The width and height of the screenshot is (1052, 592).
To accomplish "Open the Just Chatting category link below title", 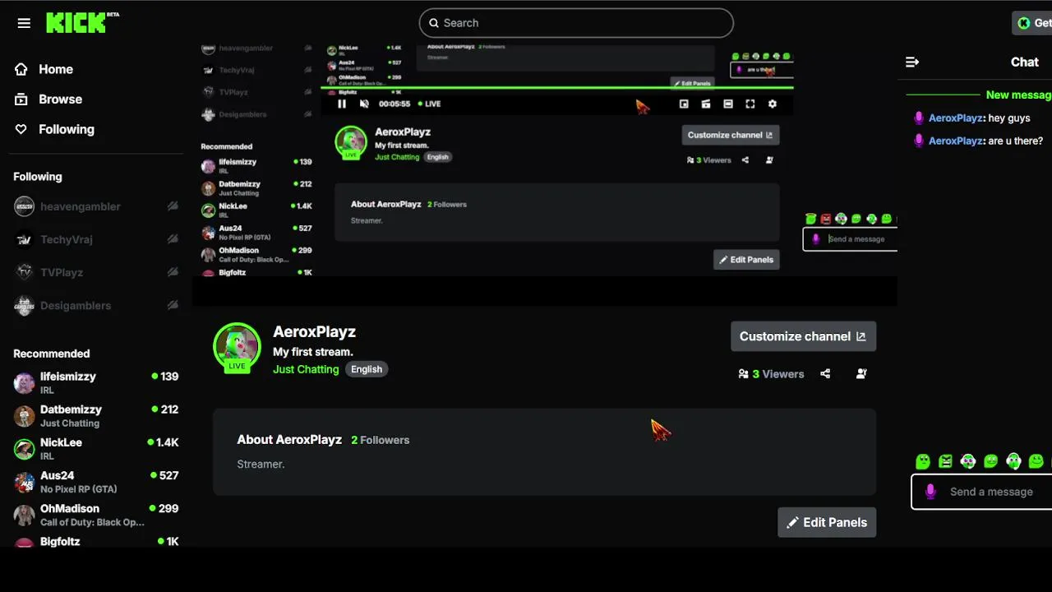I will point(306,369).
